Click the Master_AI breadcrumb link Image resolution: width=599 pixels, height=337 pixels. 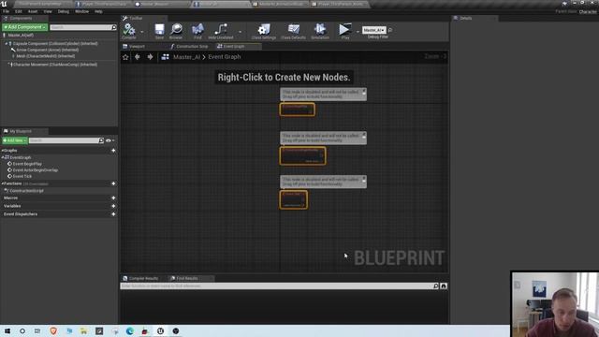(187, 57)
